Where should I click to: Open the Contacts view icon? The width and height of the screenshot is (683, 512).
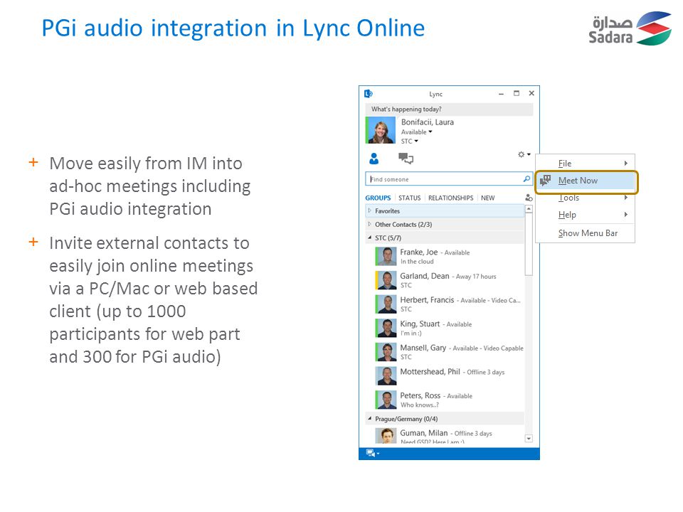click(x=374, y=159)
